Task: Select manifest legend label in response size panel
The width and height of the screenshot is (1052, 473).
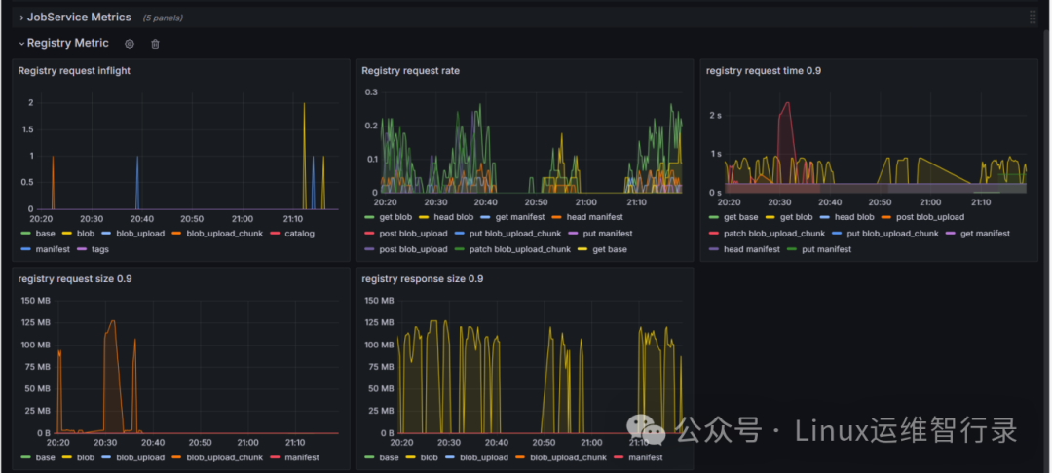Action: (646, 457)
